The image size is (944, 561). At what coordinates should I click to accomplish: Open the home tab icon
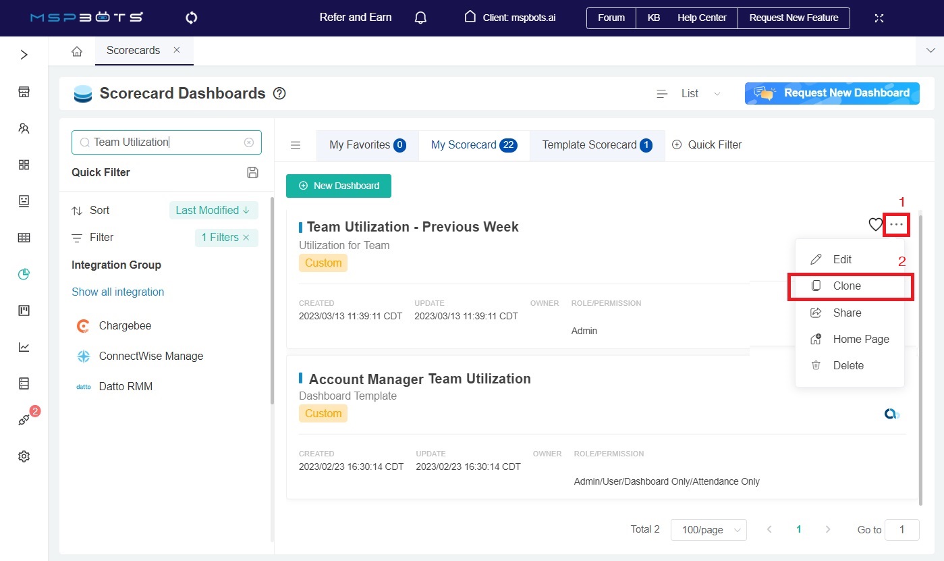77,51
